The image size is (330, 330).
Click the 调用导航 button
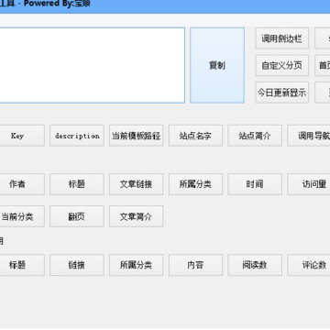[309, 136]
